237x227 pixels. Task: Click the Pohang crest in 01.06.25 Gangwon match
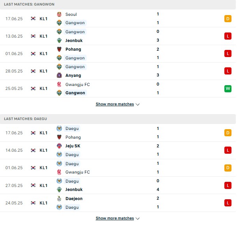(59, 49)
